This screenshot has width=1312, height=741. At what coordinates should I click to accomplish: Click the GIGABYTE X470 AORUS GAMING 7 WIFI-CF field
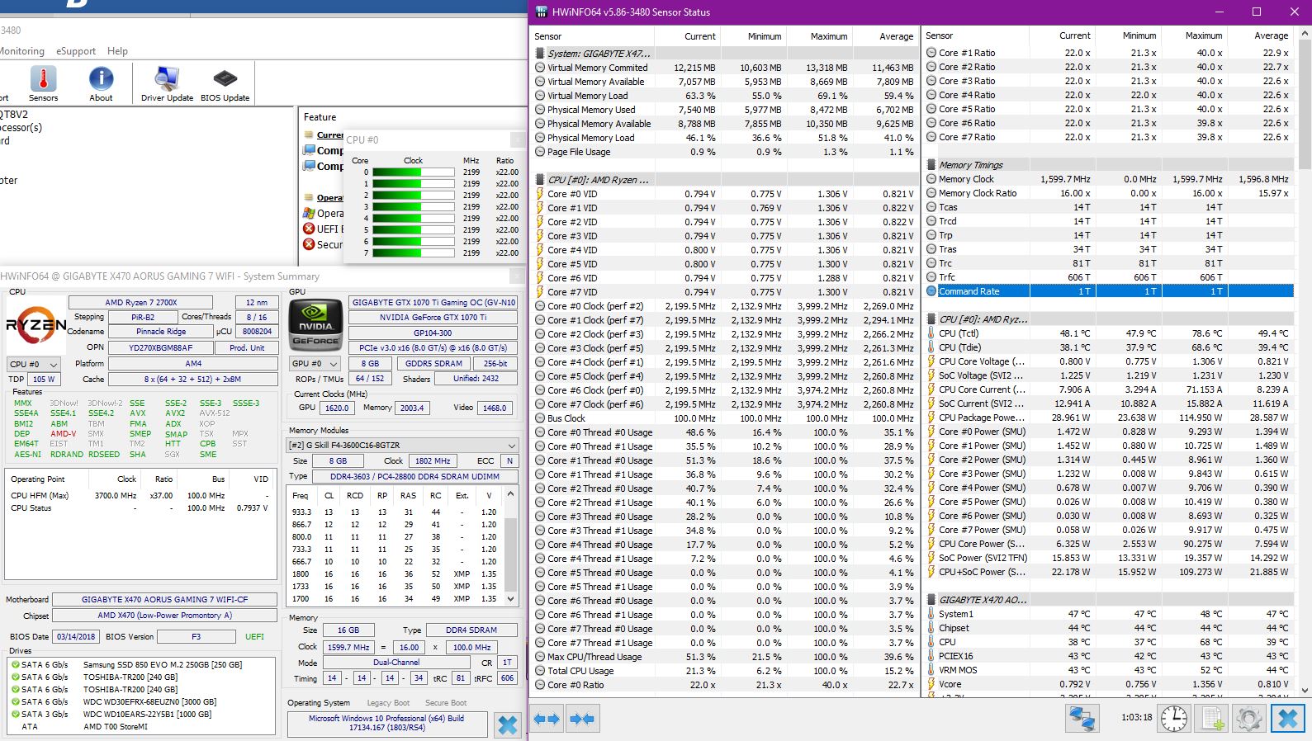(164, 599)
